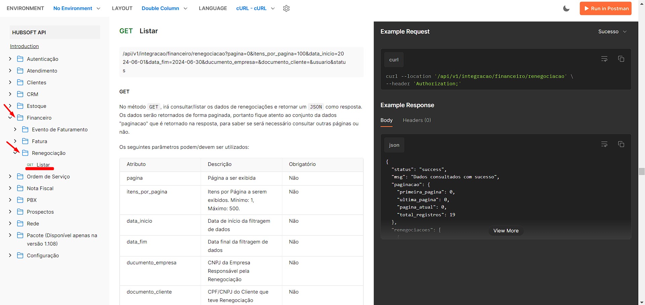This screenshot has width=645, height=305.
Task: Click the Autenticação folder icon
Action: [x=20, y=59]
